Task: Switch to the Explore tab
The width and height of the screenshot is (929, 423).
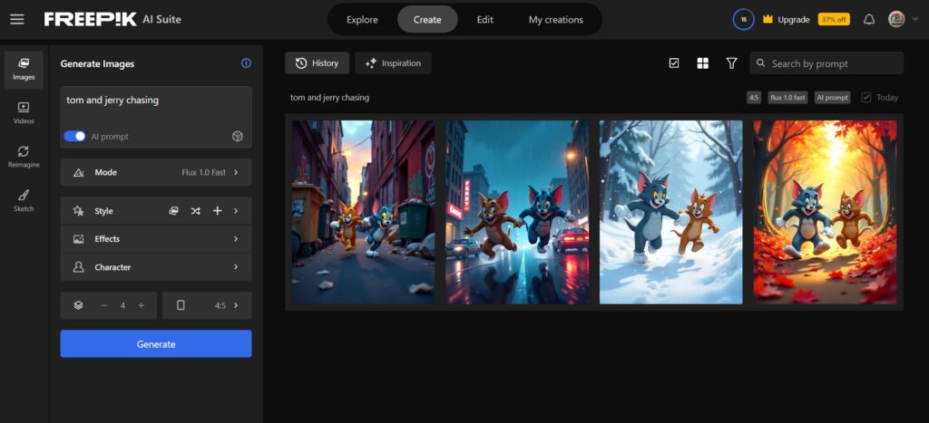Action: tap(362, 20)
